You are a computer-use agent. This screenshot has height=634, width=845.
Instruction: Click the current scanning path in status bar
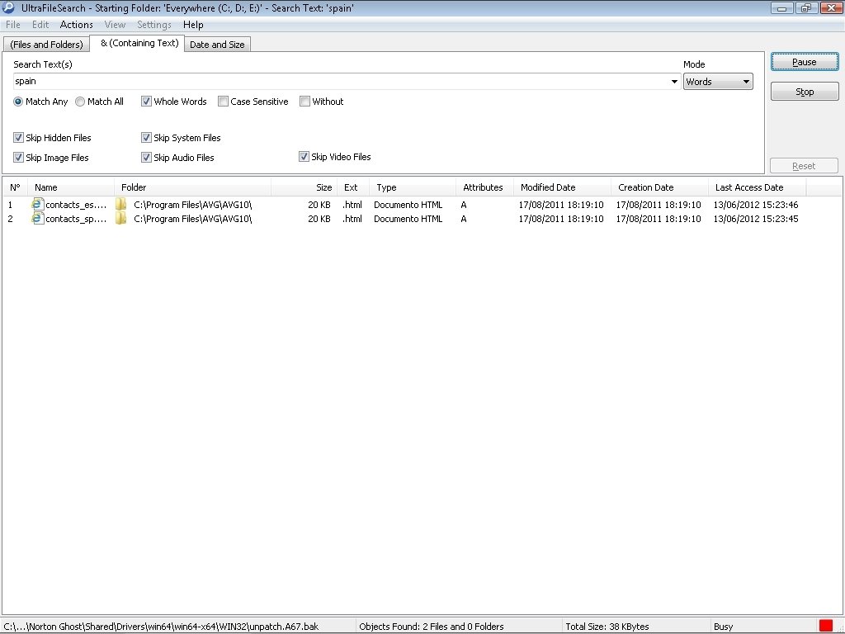[161, 627]
